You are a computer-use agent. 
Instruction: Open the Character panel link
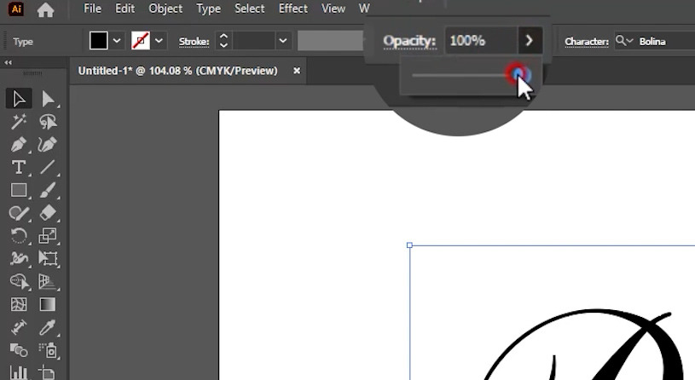(x=587, y=42)
